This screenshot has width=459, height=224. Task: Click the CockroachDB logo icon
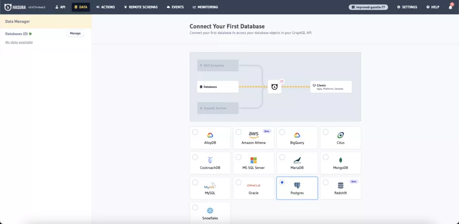click(210, 160)
